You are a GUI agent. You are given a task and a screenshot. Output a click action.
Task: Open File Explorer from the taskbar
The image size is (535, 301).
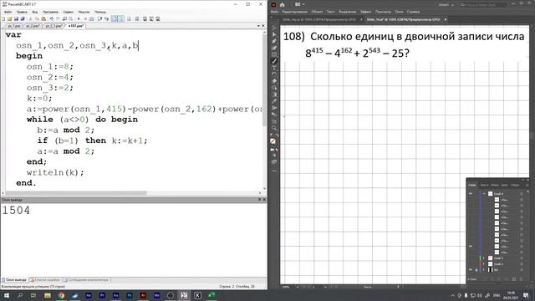point(48,295)
